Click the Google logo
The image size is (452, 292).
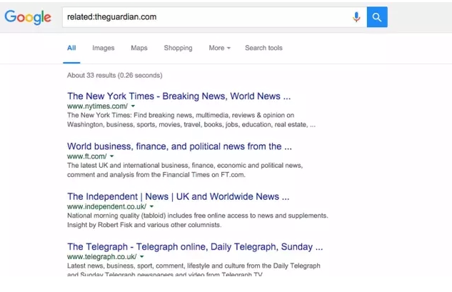28,17
